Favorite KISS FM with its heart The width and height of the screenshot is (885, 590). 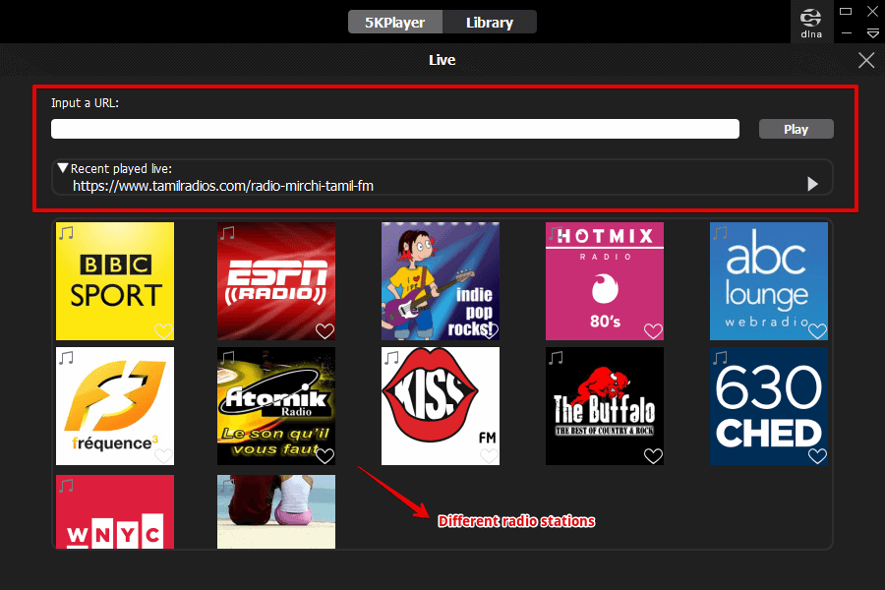(x=490, y=455)
